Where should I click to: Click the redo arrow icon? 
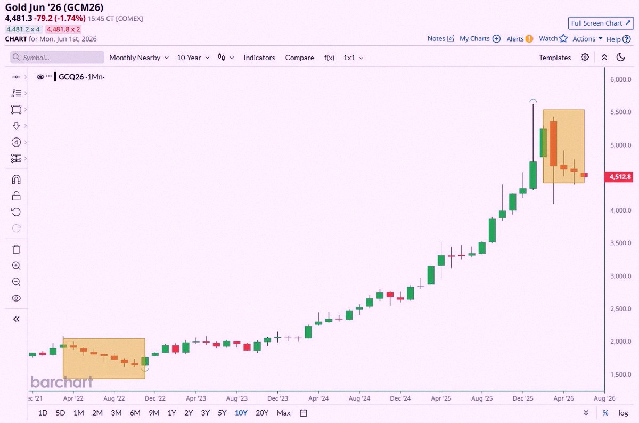[x=16, y=229]
